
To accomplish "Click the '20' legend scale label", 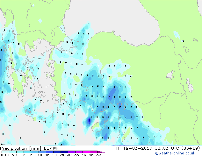I will (54, 155).
